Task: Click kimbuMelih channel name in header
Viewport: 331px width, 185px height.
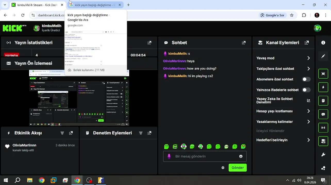Action: tap(52, 26)
